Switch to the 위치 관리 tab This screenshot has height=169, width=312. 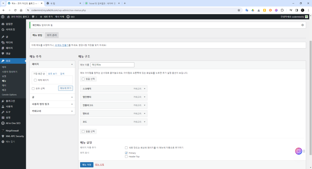pos(52,35)
